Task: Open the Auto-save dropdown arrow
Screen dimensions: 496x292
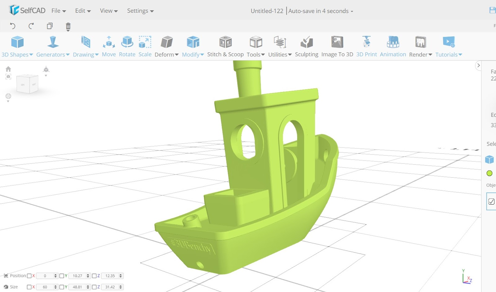Action: [x=352, y=11]
